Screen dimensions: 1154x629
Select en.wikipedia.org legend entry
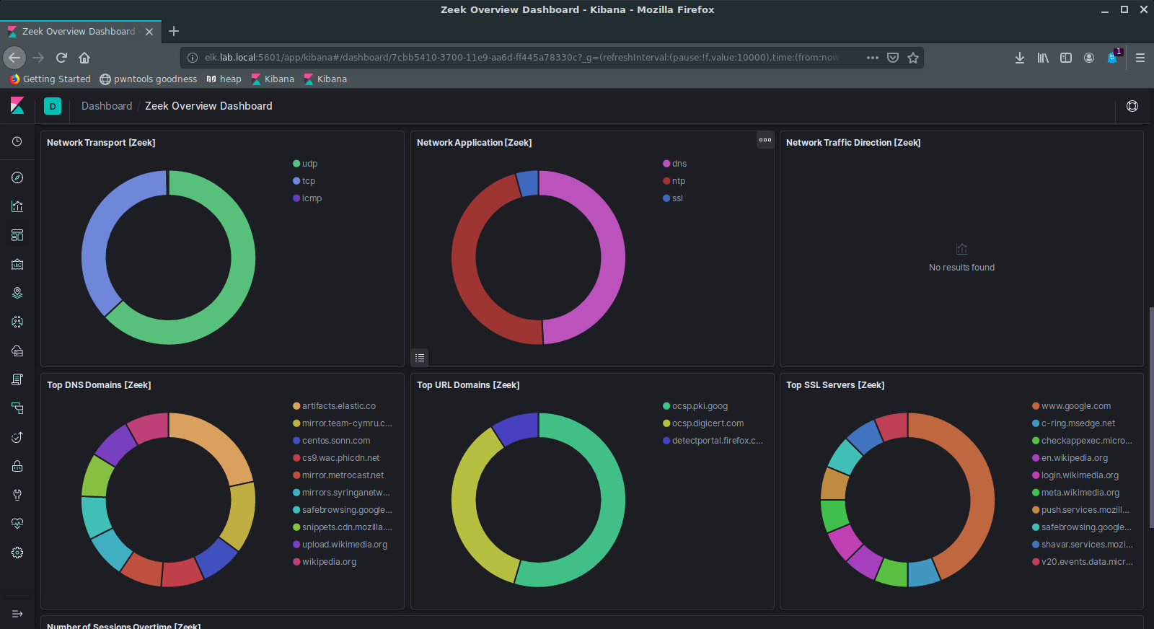[x=1070, y=458]
